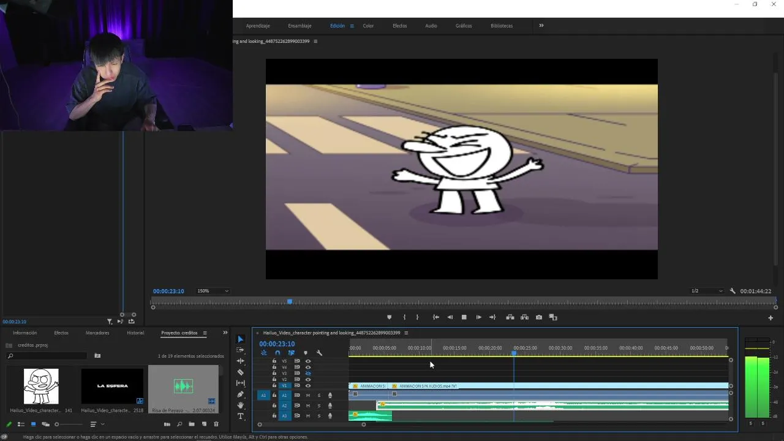The image size is (784, 441).
Task: Select the Type tool
Action: 240,417
